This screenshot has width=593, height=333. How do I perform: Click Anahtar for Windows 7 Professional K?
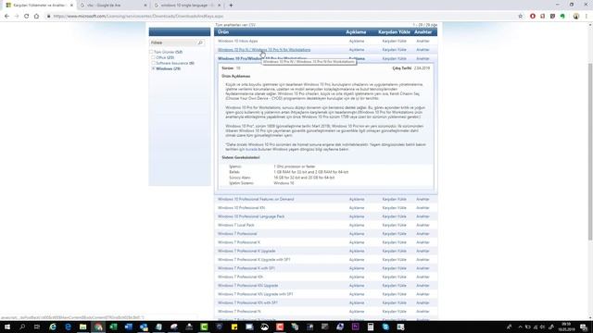pos(423,242)
